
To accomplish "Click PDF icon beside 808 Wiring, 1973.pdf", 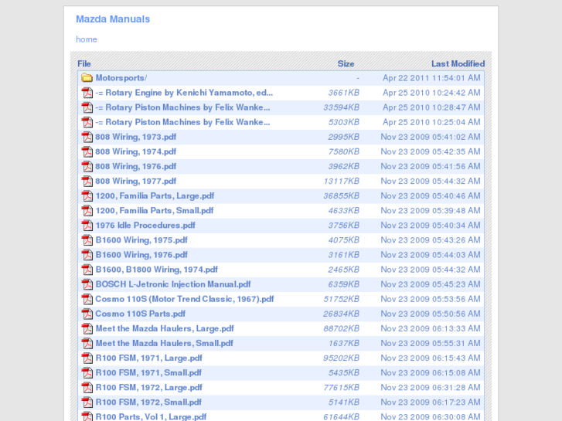I will [87, 137].
